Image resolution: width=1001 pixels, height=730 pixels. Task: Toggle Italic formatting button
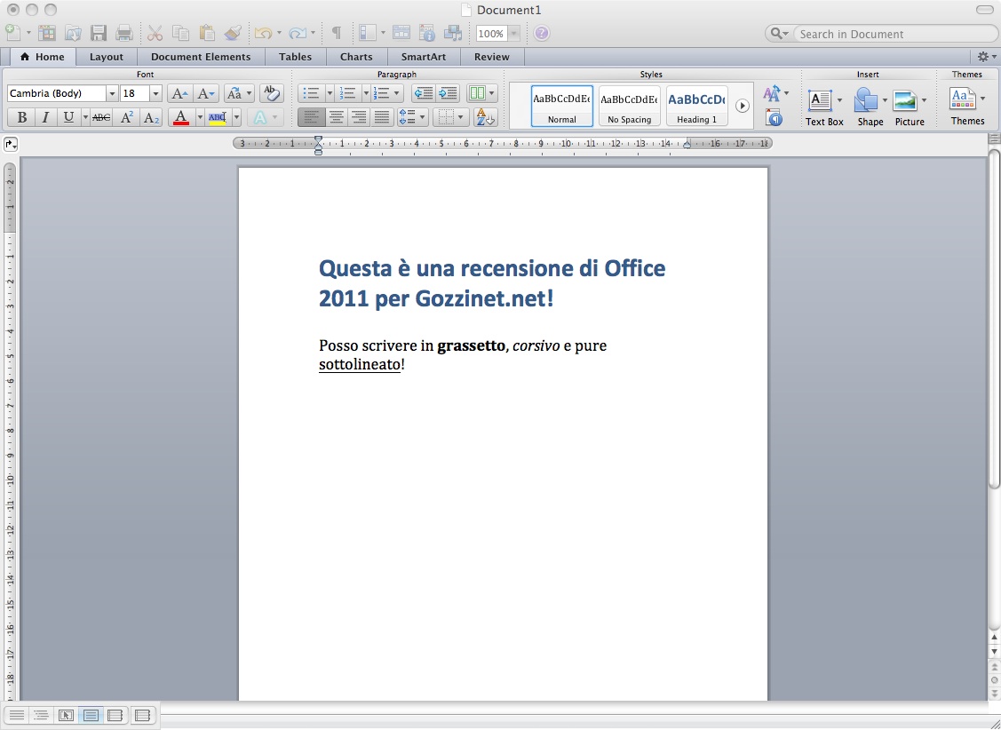(44, 117)
